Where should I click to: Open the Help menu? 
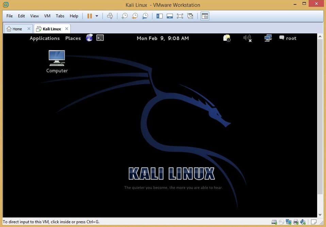pyautogui.click(x=74, y=16)
